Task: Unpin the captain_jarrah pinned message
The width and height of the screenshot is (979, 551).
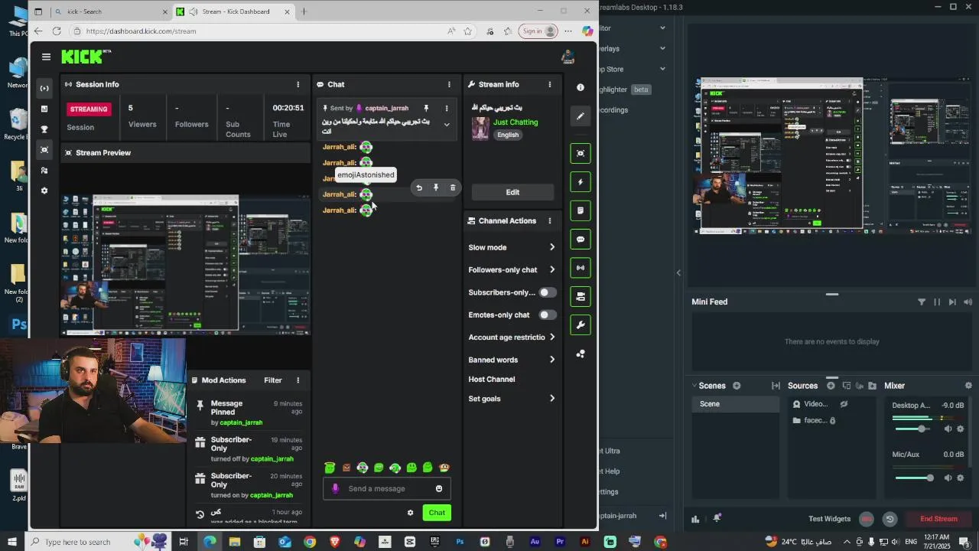Action: 426,108
